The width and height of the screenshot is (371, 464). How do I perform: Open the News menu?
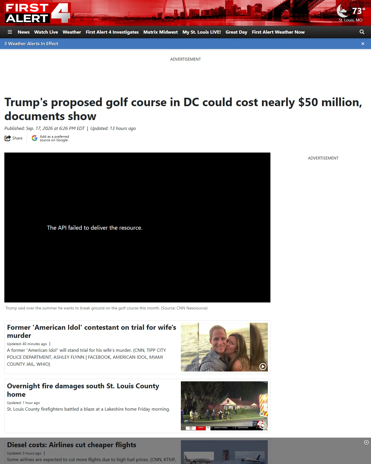tap(24, 32)
